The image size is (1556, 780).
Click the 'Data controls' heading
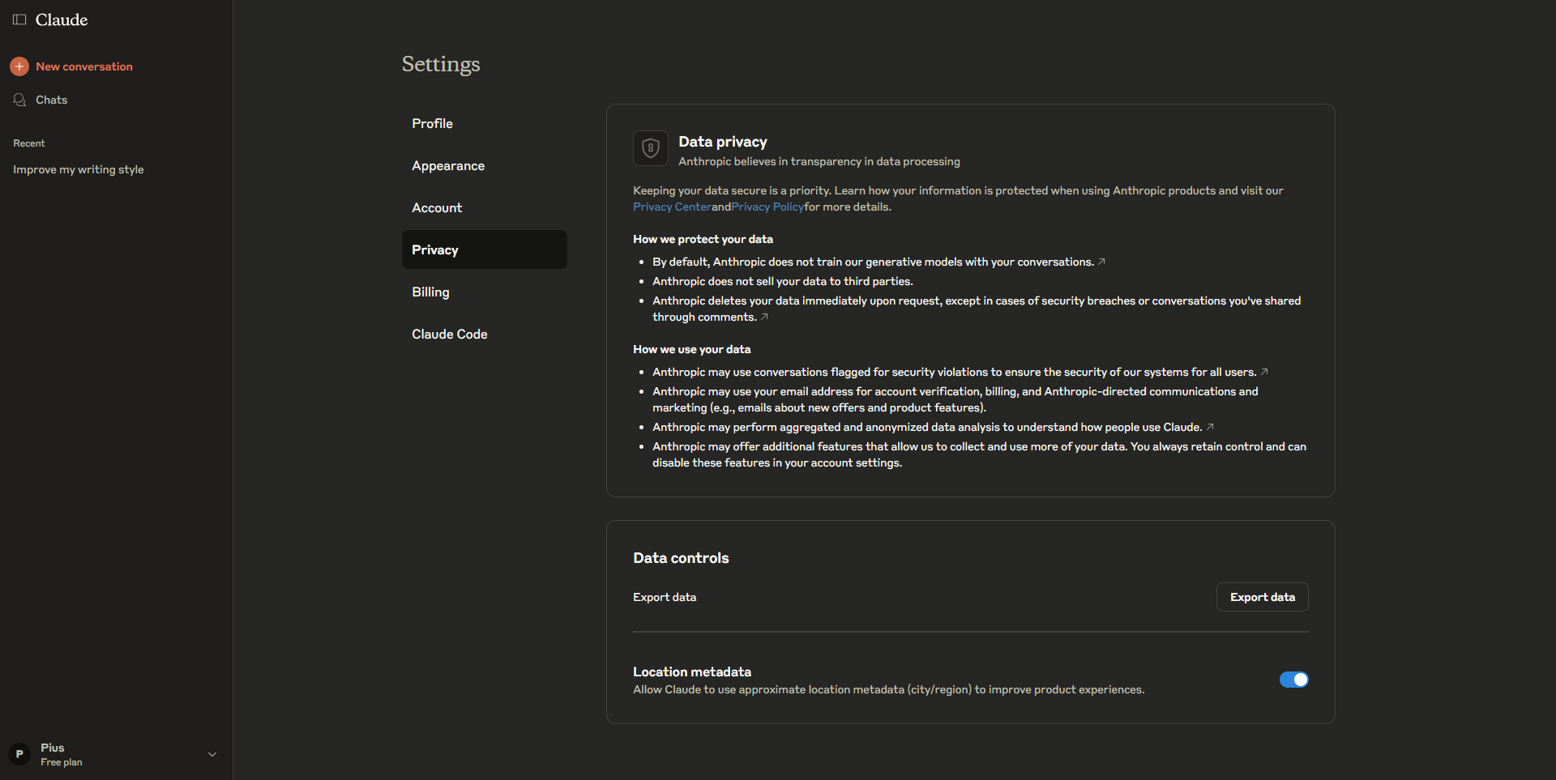681,558
